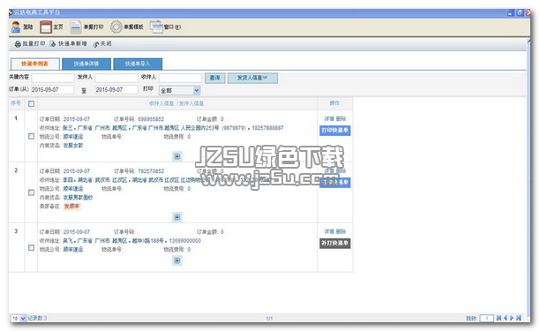540x332 pixels.
Task: Check the checkbox for order row 3
Action: click(32, 247)
